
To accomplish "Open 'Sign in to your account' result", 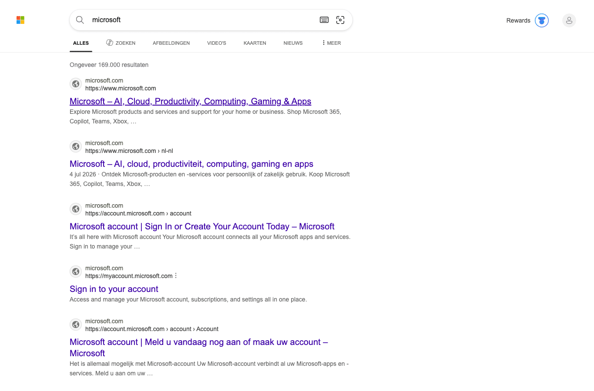I will [x=114, y=289].
